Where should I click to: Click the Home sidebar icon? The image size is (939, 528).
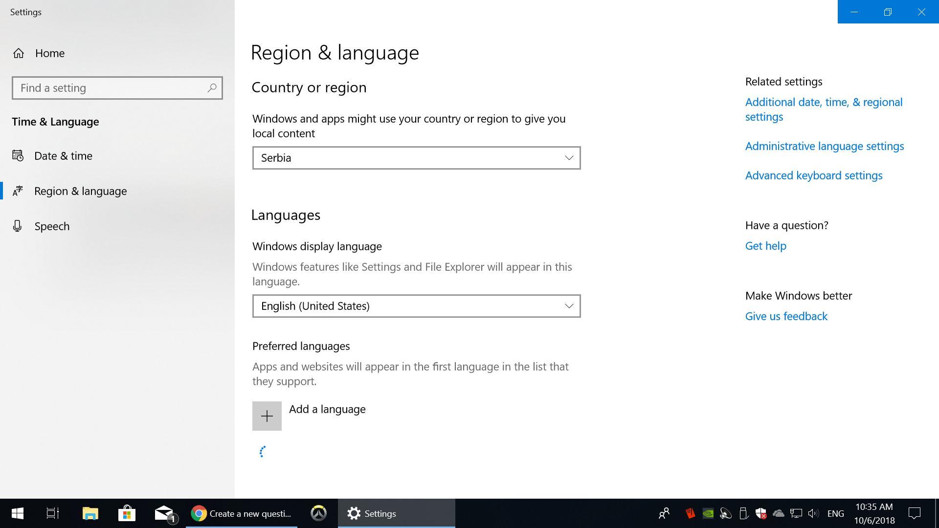(19, 53)
